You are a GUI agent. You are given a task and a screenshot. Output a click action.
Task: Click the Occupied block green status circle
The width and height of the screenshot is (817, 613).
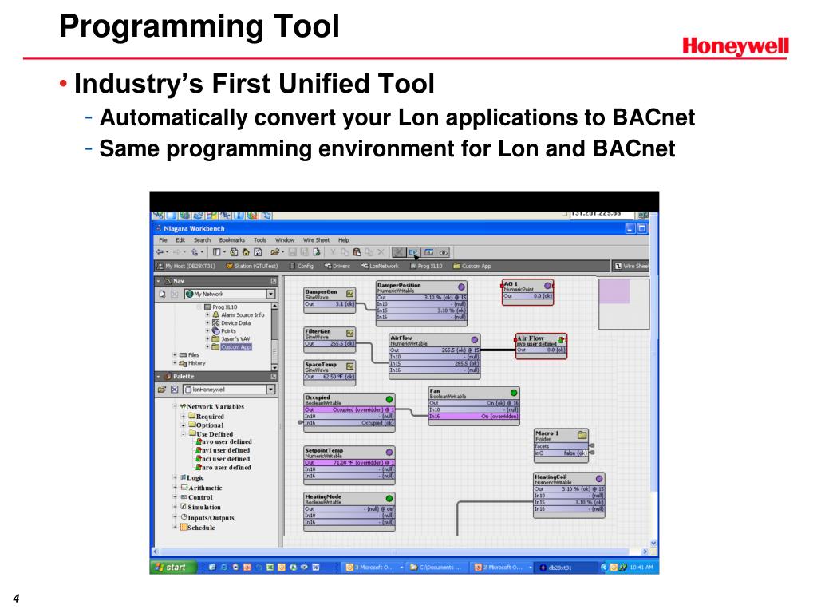(389, 399)
